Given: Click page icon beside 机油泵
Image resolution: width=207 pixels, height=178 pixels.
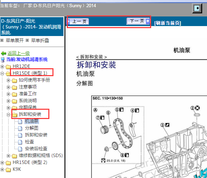Looking at the screenshot, I should coord(20,121).
